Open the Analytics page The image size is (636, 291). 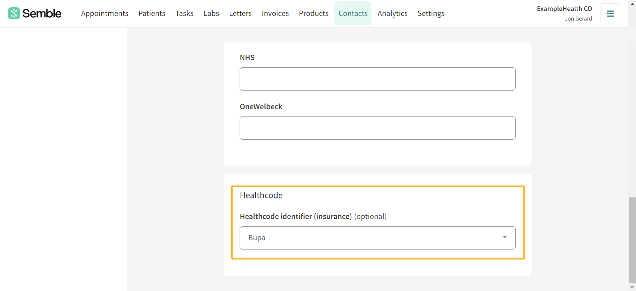point(392,14)
